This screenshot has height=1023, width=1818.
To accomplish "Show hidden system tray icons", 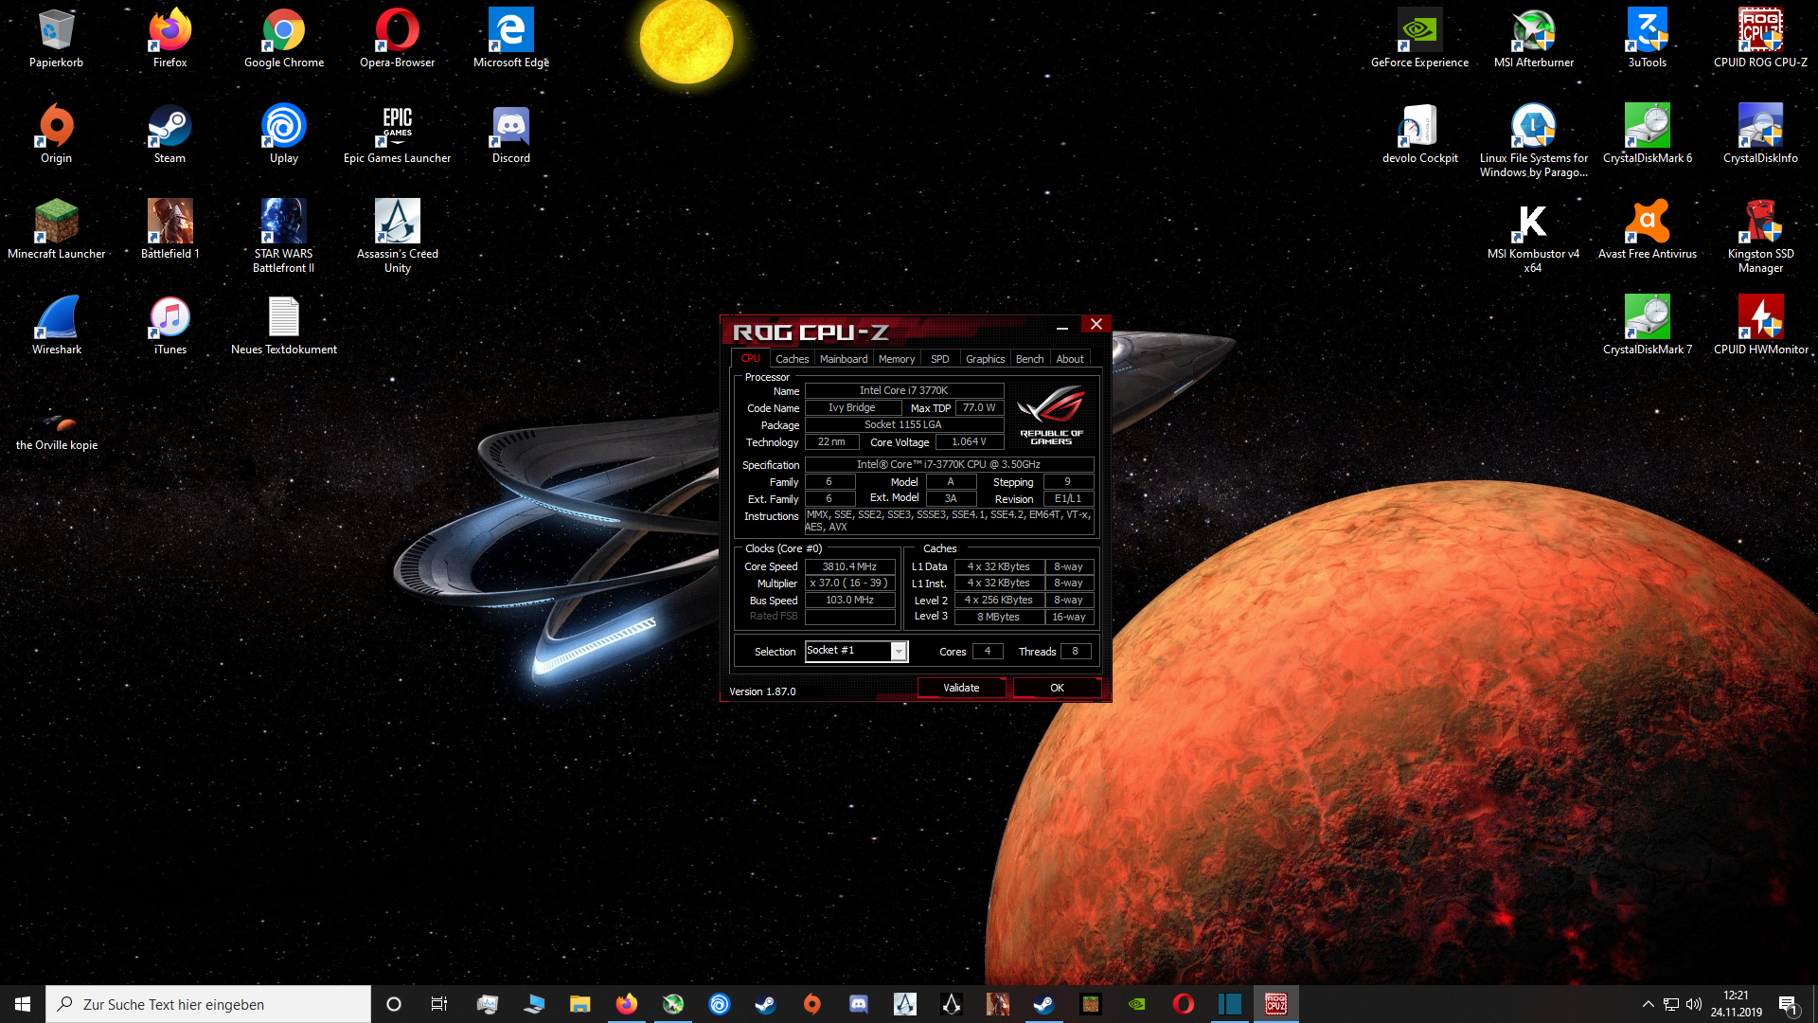I will (x=1648, y=1004).
